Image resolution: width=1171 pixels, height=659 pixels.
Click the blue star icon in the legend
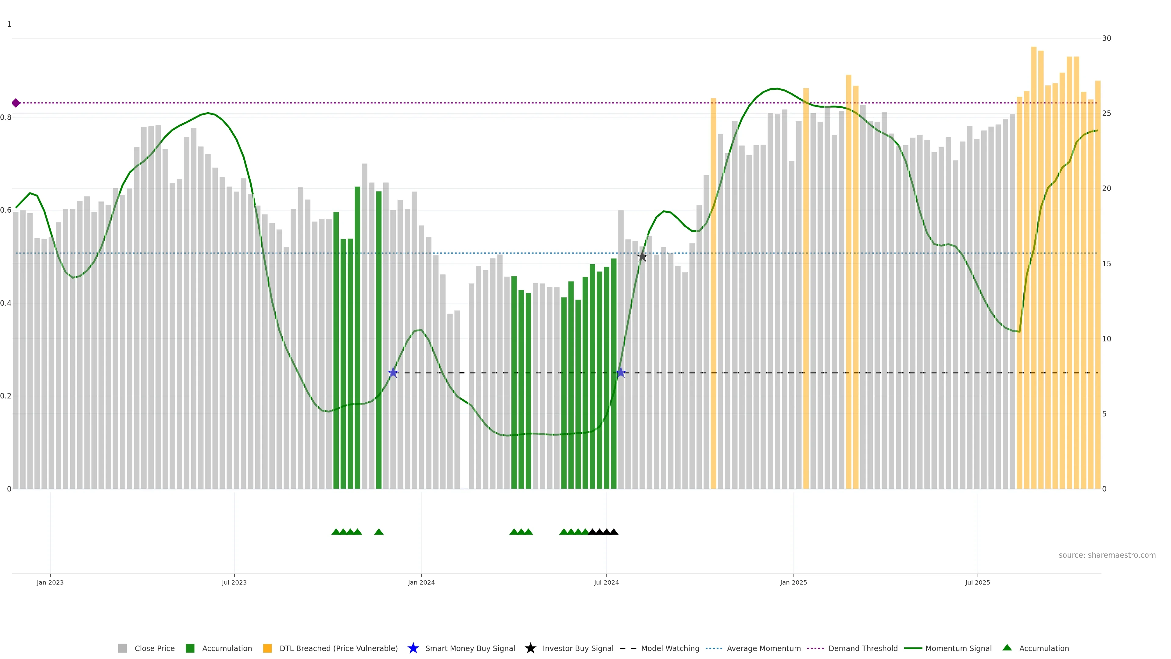[413, 648]
